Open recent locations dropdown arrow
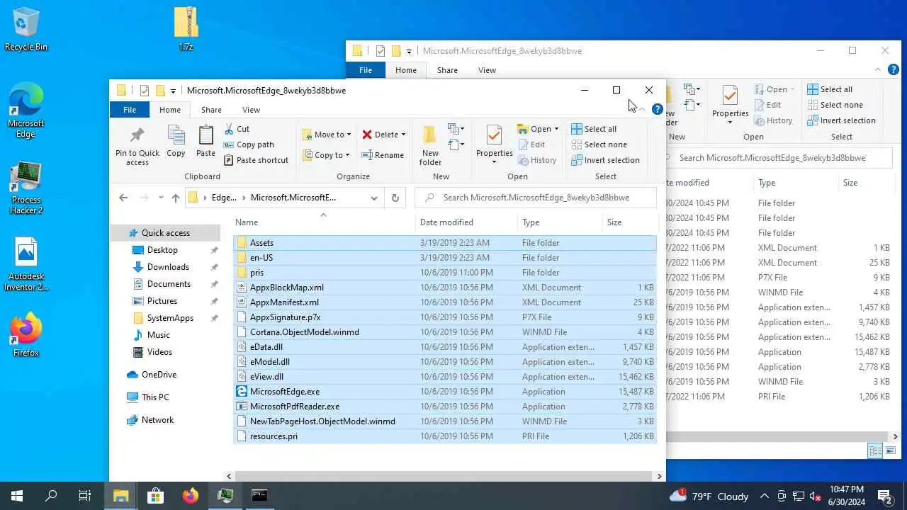The height and width of the screenshot is (510, 907). point(161,198)
